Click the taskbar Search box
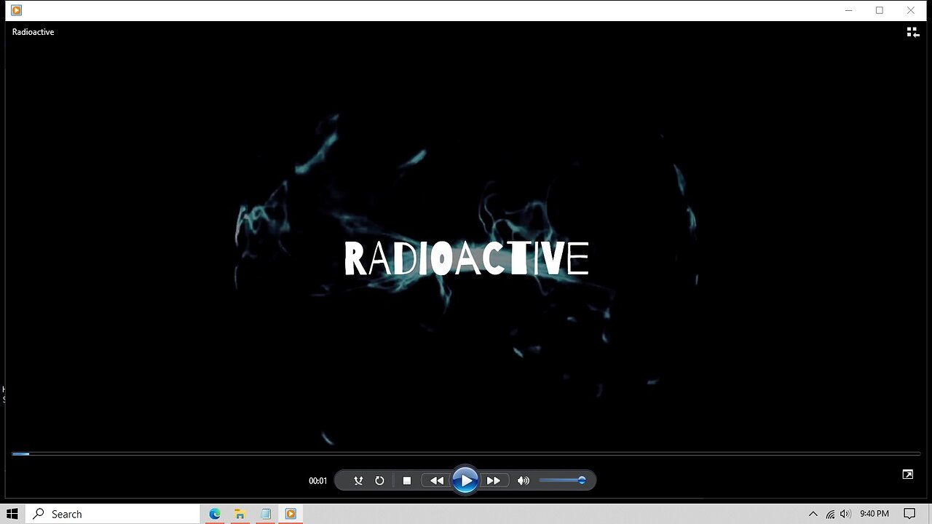 tap(113, 514)
